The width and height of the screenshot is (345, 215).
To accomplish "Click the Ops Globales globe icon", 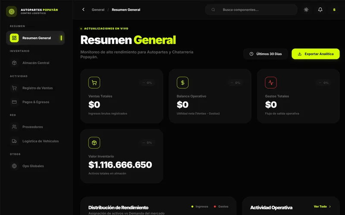I will [14, 166].
